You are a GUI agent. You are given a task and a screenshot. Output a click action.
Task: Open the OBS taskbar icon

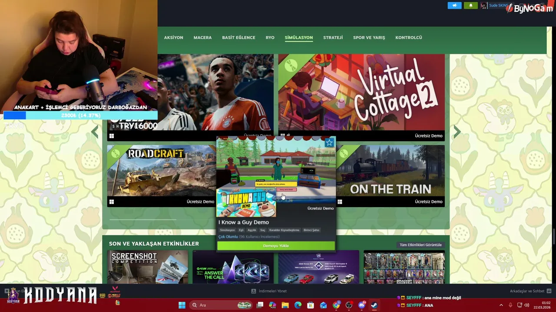coord(349,305)
